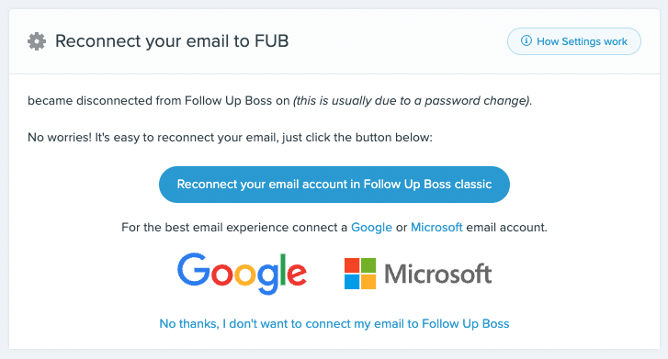Click the Microsoft four-square logo icon

[360, 274]
